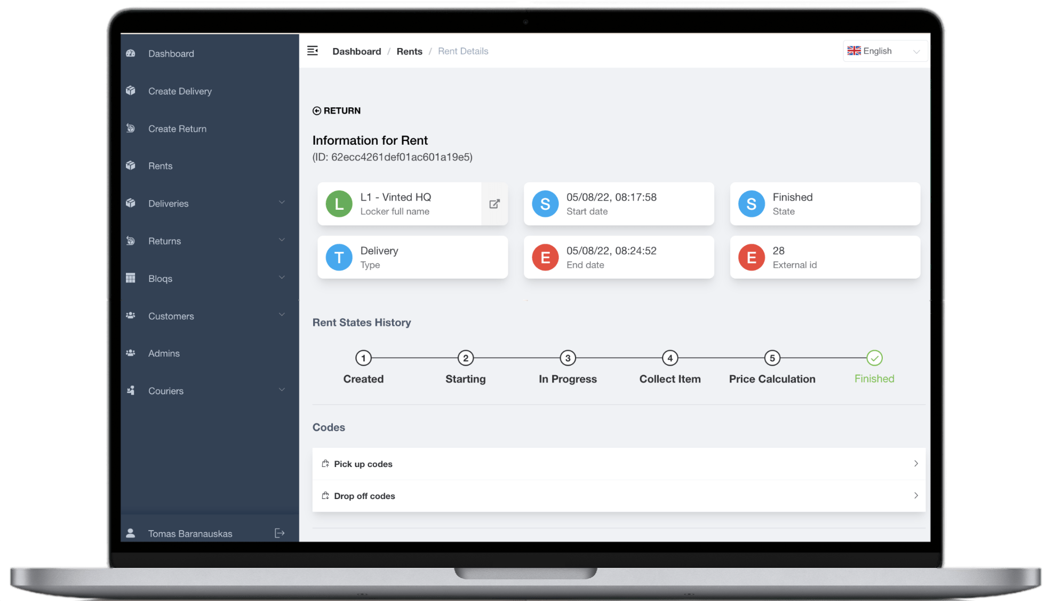Open the English language dropdown
This screenshot has height=601, width=1054.
pos(884,51)
